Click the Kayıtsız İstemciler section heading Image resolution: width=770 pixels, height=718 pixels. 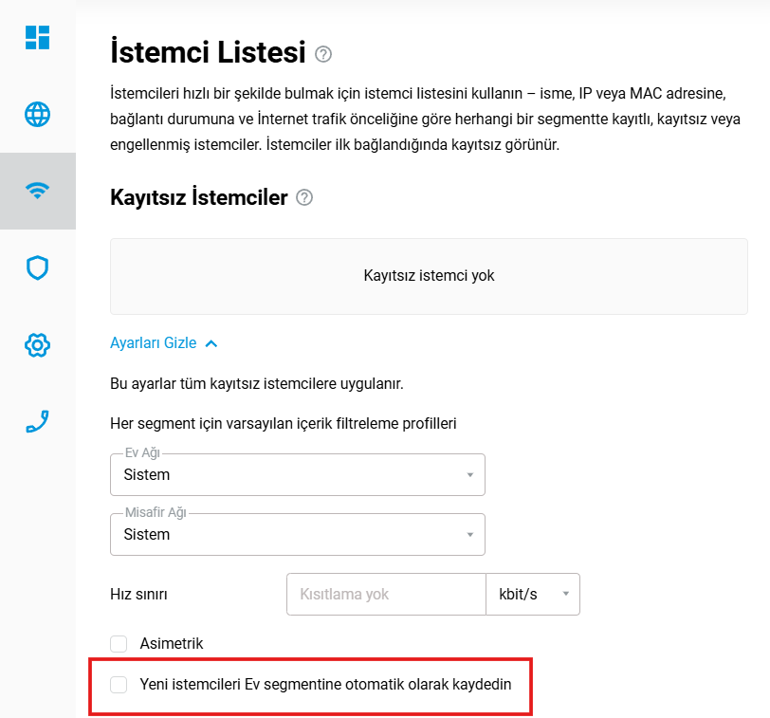(199, 198)
